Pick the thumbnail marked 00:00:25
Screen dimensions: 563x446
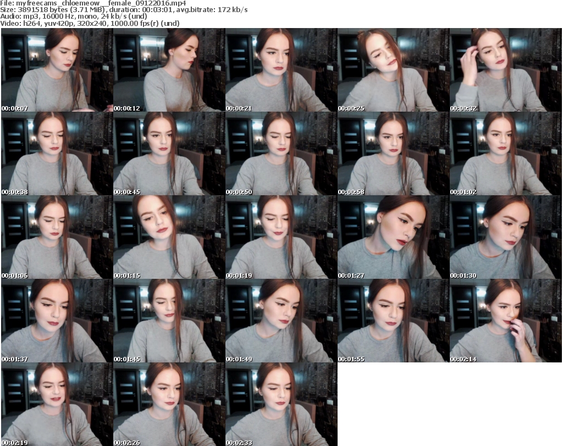393,70
